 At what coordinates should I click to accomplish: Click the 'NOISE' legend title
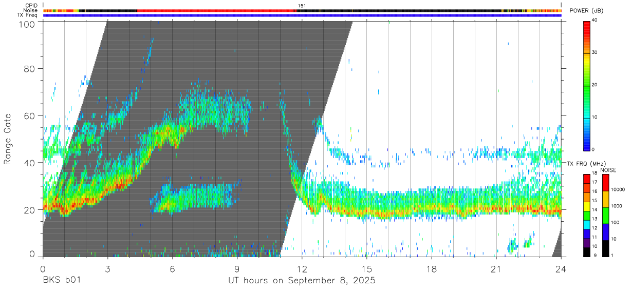coord(609,170)
